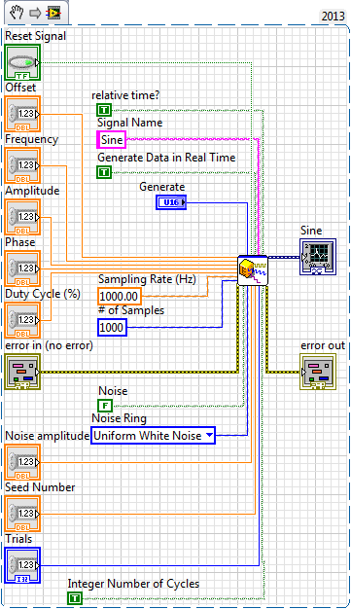Select the Sine waveform graph indicator
The image size is (351, 609).
(318, 257)
